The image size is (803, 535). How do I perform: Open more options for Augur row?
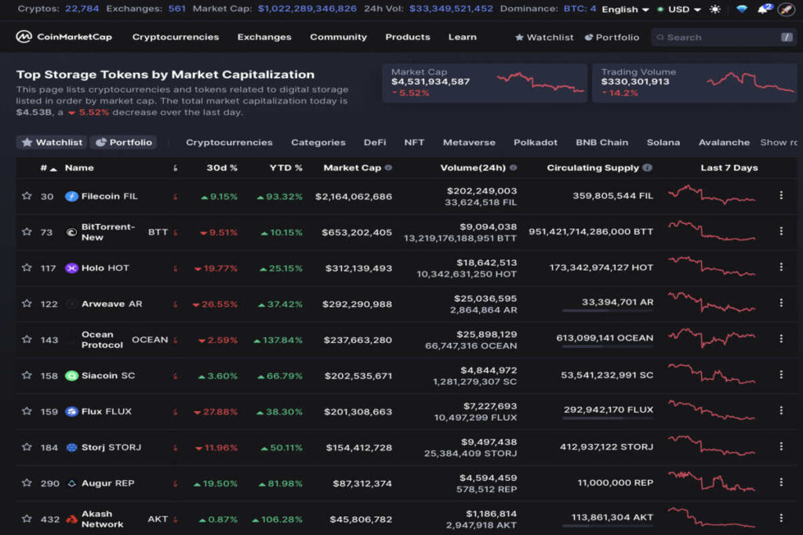pos(781,483)
